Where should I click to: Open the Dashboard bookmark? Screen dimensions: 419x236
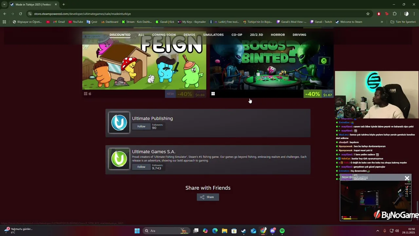110,22
